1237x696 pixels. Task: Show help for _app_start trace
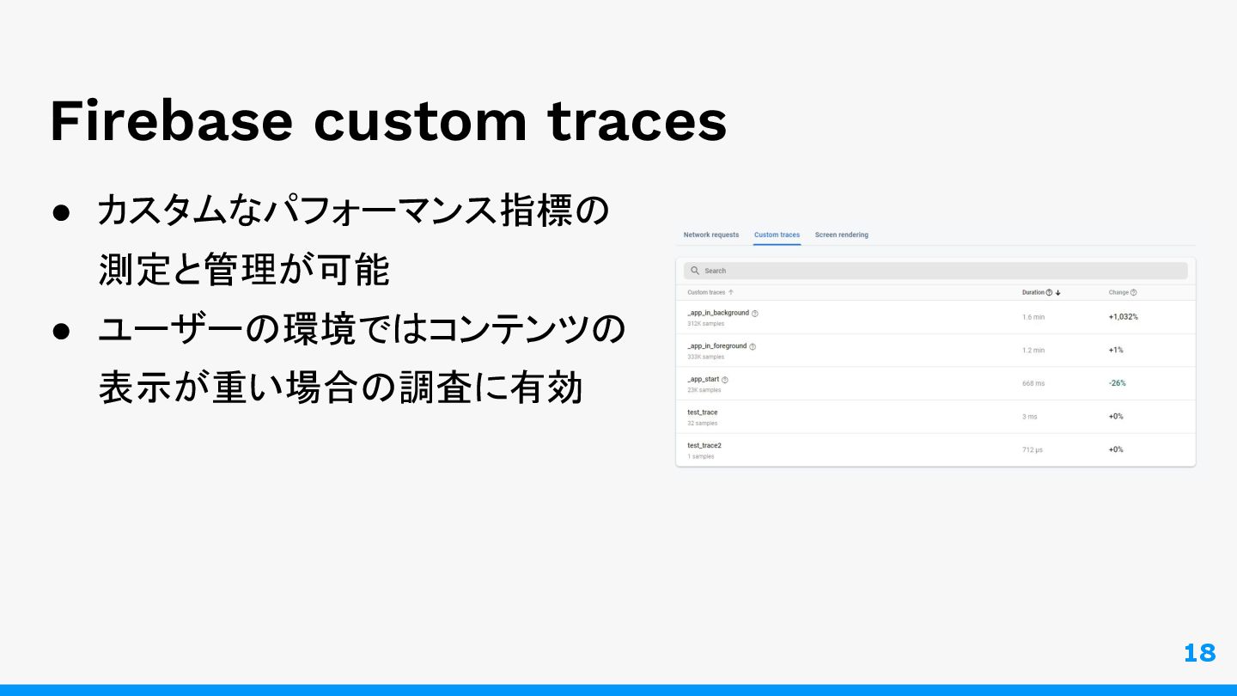[725, 380]
